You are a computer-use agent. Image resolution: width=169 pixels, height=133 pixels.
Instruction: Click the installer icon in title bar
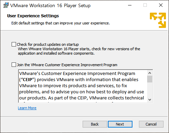6,5
